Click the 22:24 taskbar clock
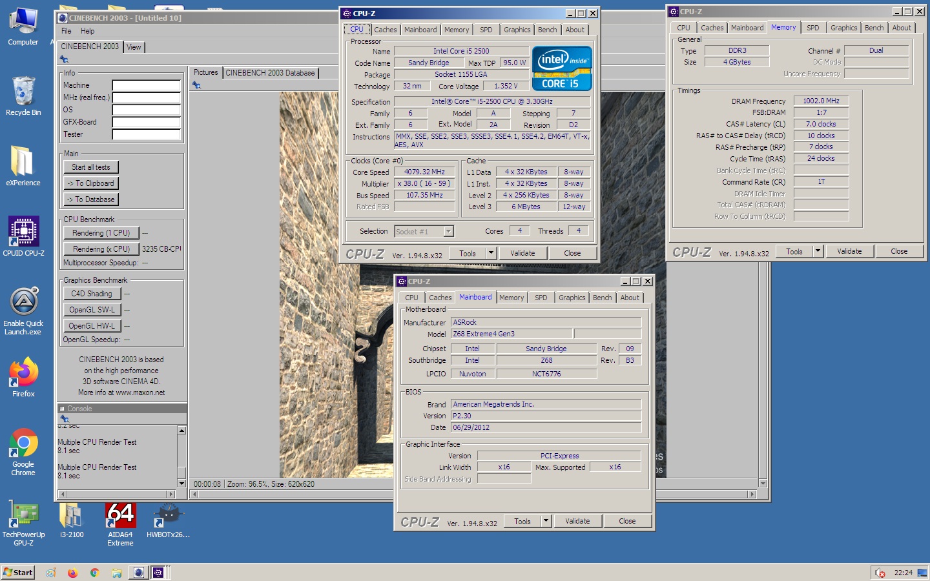Screen dimensions: 930x581 click(903, 573)
